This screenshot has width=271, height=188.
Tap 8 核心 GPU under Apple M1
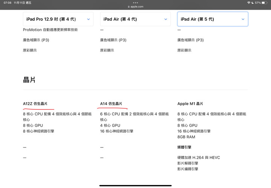pyautogui.click(x=187, y=126)
